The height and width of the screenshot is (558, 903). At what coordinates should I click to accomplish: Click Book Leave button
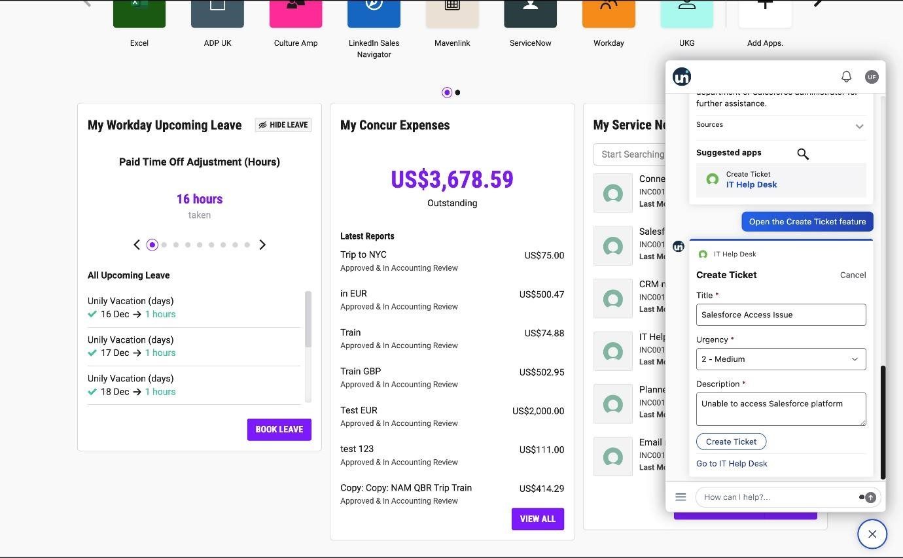point(279,430)
